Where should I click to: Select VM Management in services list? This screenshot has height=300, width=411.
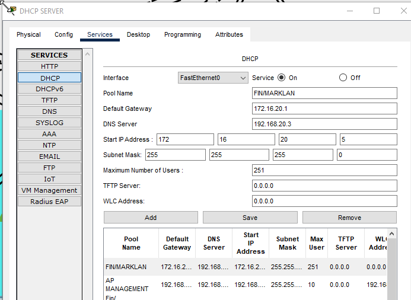pyautogui.click(x=50, y=190)
